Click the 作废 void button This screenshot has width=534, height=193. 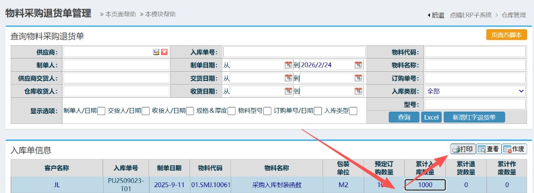514,149
